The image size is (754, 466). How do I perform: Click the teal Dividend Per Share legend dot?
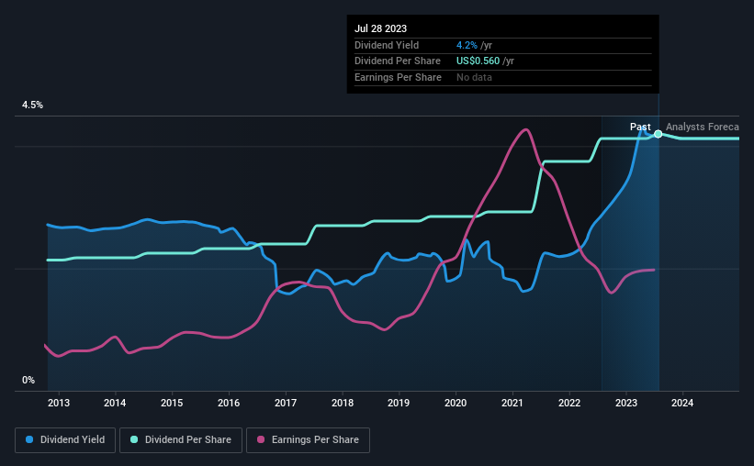134,439
